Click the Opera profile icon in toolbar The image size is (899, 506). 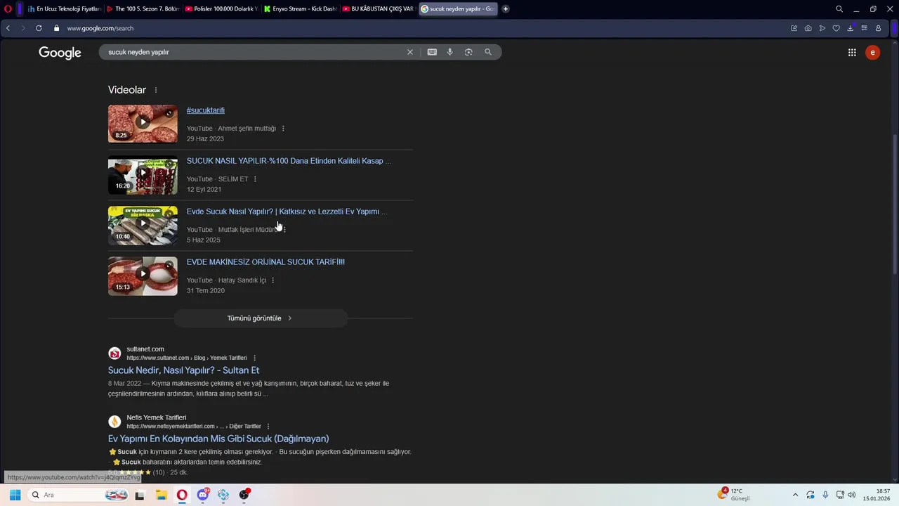coord(878,28)
